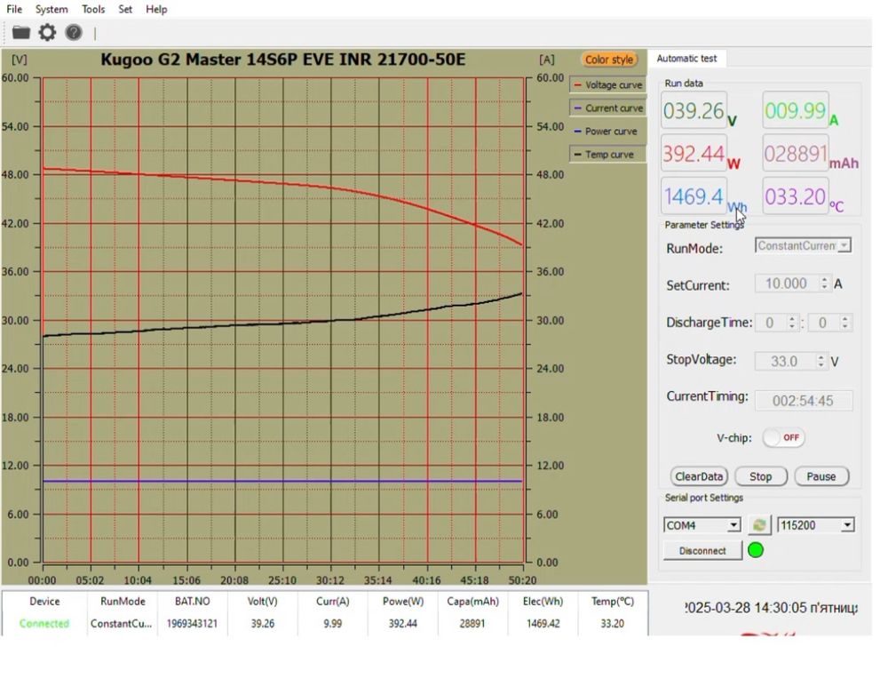Click the current readout 009.99
The width and height of the screenshot is (888, 695).
(x=795, y=110)
